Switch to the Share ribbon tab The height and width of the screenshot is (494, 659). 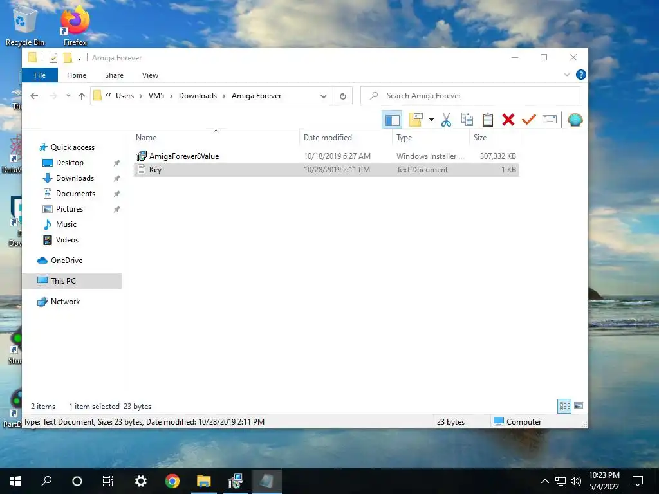coord(115,75)
